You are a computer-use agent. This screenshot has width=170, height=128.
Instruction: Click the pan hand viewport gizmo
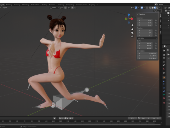pos(132,29)
